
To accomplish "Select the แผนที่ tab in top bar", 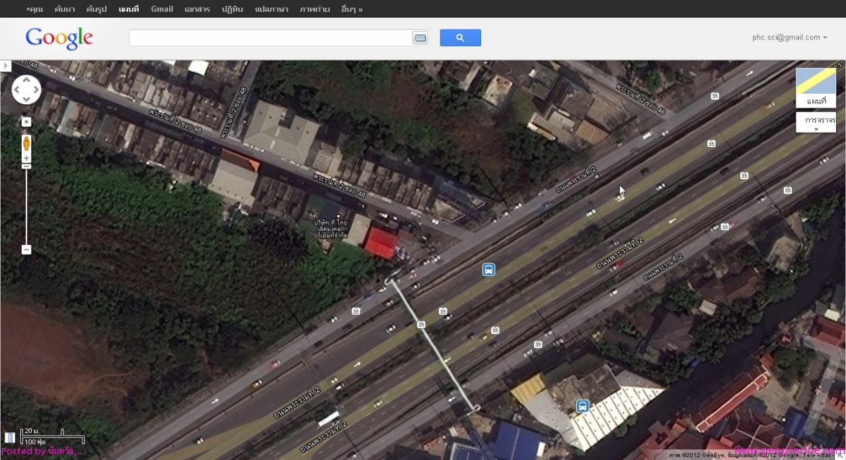I will (129, 9).
